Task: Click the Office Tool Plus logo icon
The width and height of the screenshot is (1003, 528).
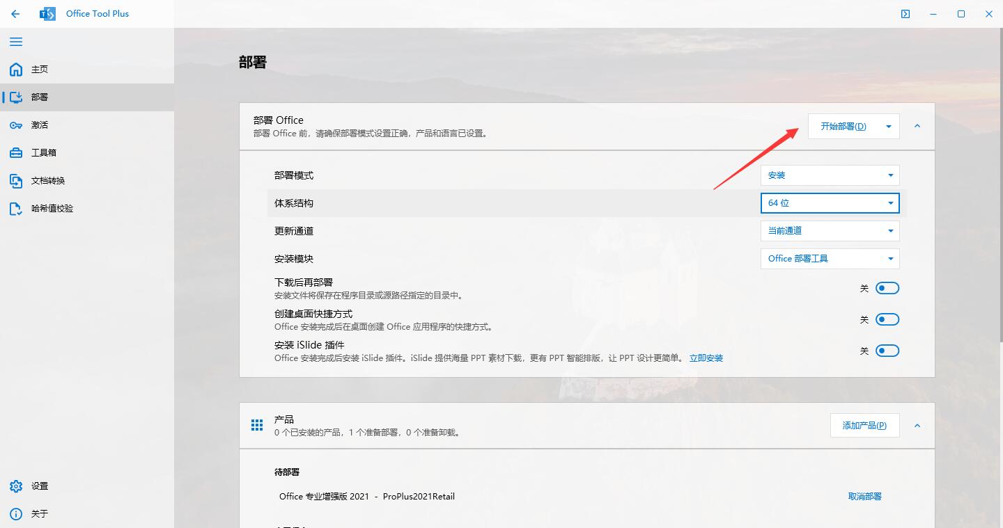Action: coord(47,14)
